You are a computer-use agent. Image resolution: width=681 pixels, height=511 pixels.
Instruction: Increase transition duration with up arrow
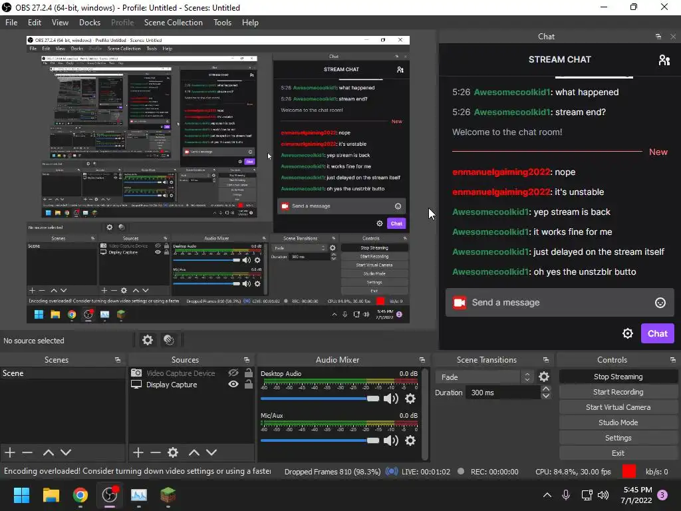click(546, 389)
